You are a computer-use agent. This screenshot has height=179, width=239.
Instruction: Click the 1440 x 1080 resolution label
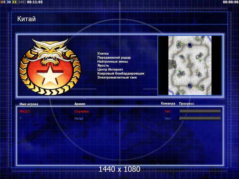click(x=119, y=169)
